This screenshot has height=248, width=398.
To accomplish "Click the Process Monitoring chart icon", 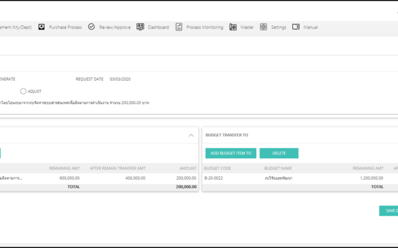I will click(179, 27).
